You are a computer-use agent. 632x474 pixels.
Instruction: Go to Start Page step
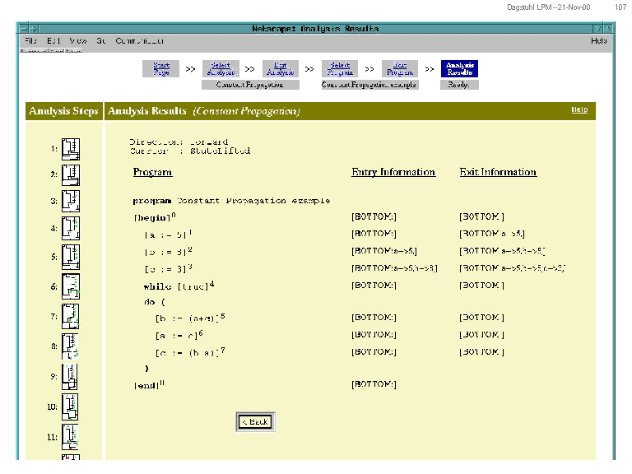click(161, 69)
